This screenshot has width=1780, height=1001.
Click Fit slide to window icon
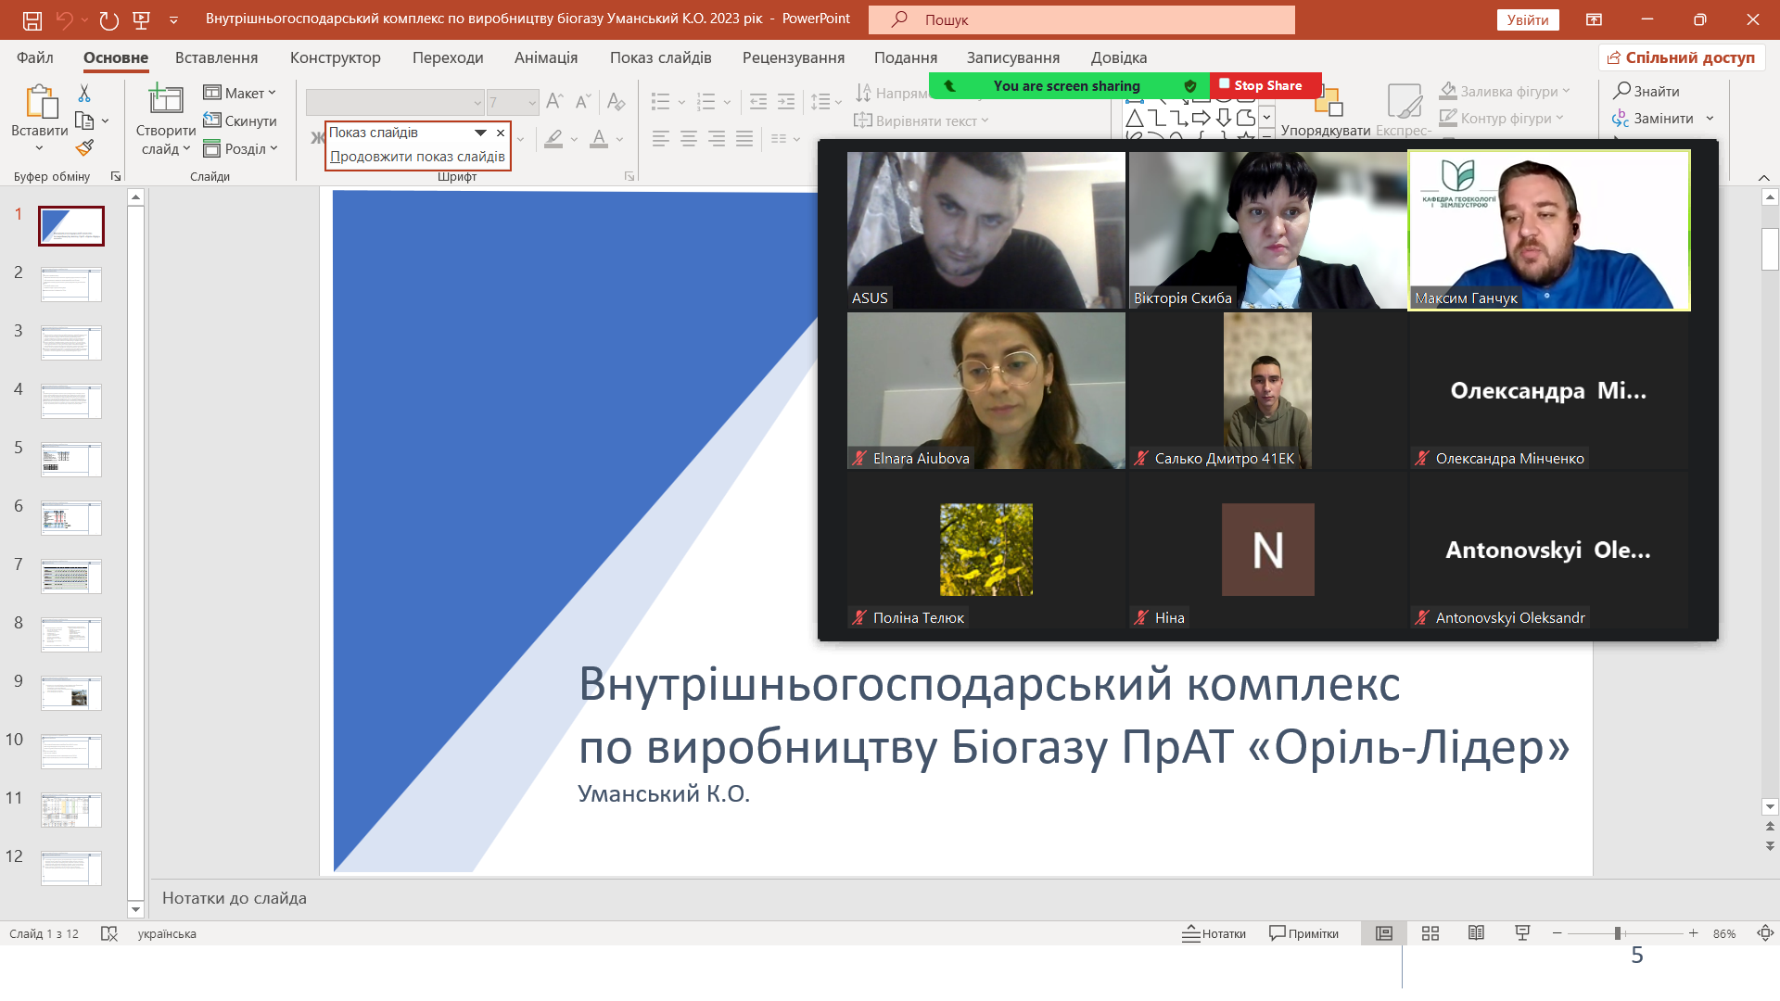tap(1765, 933)
